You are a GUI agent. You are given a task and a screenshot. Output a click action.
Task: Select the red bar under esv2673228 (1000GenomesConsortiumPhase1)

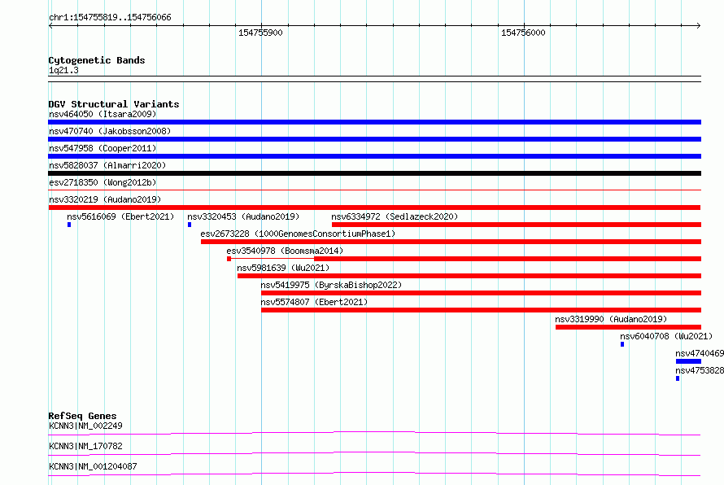click(451, 242)
